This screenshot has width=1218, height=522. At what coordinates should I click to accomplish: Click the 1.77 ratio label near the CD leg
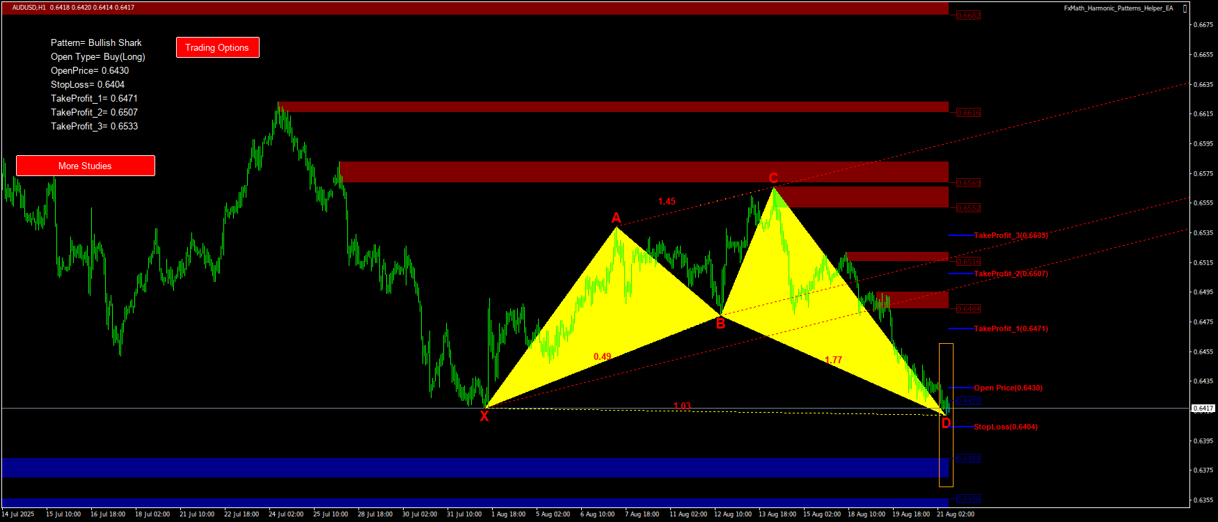tap(833, 360)
